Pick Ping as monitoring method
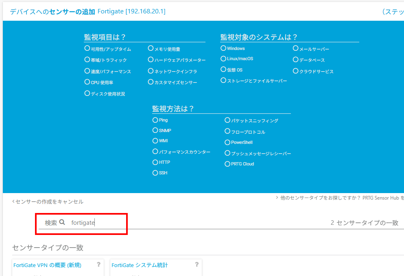 (155, 120)
